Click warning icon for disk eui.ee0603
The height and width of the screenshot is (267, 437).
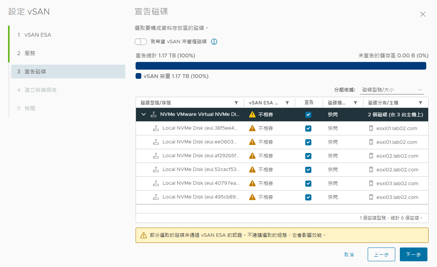tap(252, 142)
